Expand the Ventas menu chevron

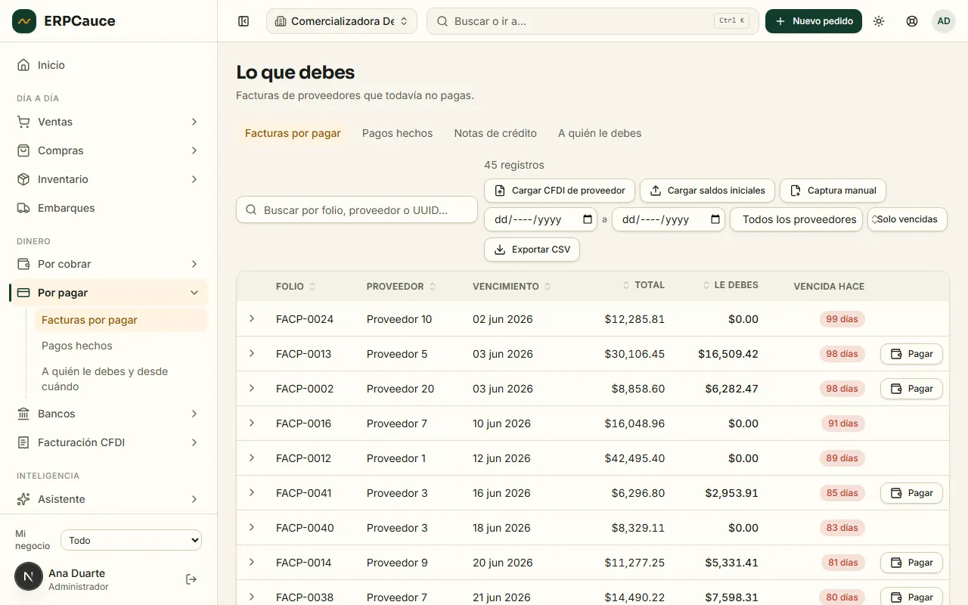click(194, 122)
